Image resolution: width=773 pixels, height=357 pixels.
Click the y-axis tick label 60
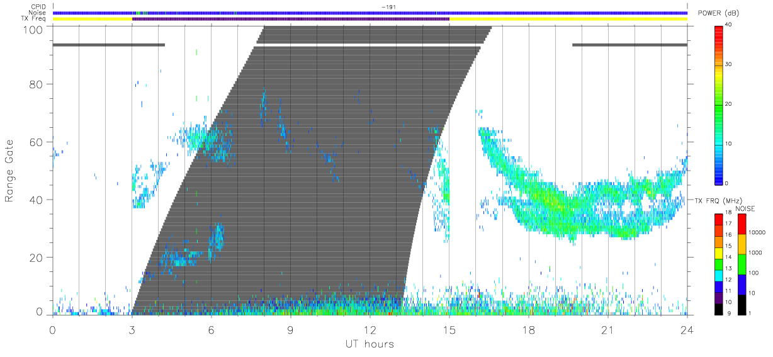click(36, 142)
